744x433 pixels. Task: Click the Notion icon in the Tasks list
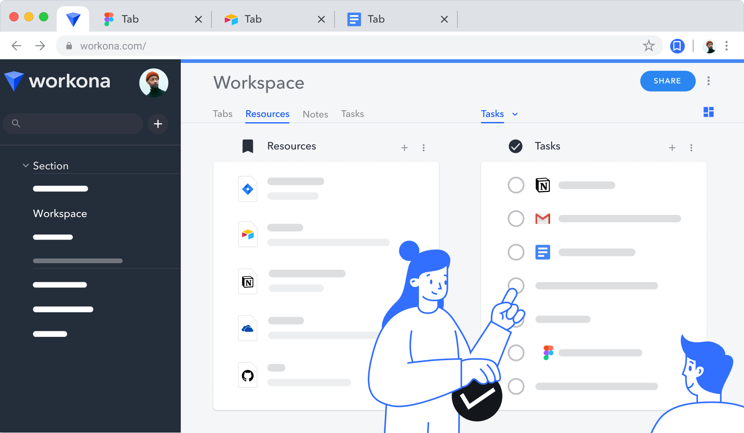[x=542, y=185]
